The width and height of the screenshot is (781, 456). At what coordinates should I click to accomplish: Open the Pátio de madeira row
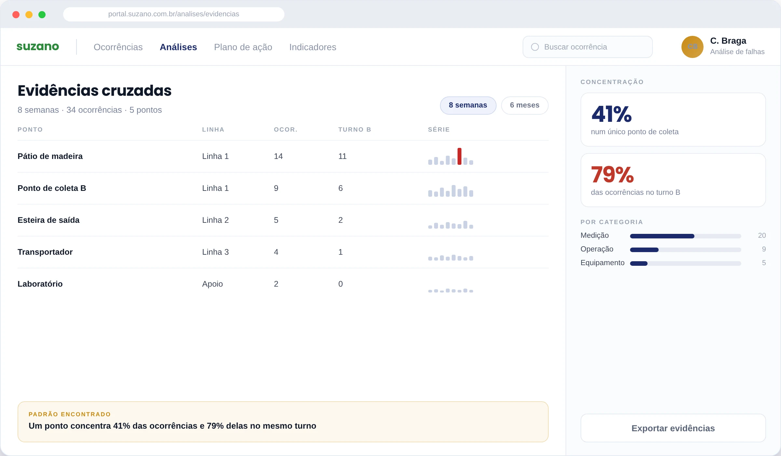pyautogui.click(x=283, y=156)
